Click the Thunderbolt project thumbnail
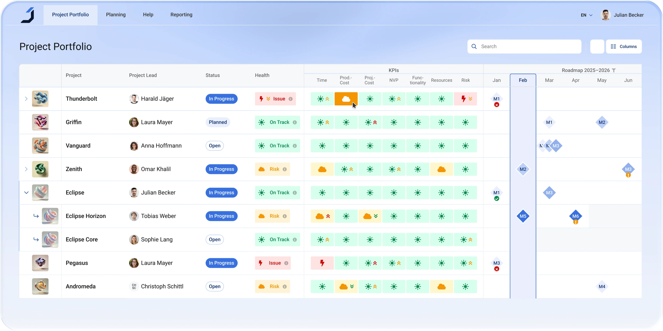The image size is (663, 331). 40,99
